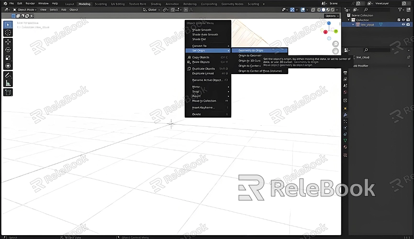
Task: Open the Particles properties tab icon
Action: pos(346,121)
